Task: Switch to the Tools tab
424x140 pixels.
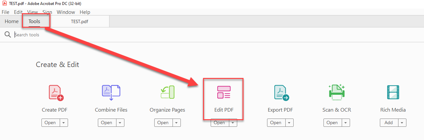Action: (34, 21)
